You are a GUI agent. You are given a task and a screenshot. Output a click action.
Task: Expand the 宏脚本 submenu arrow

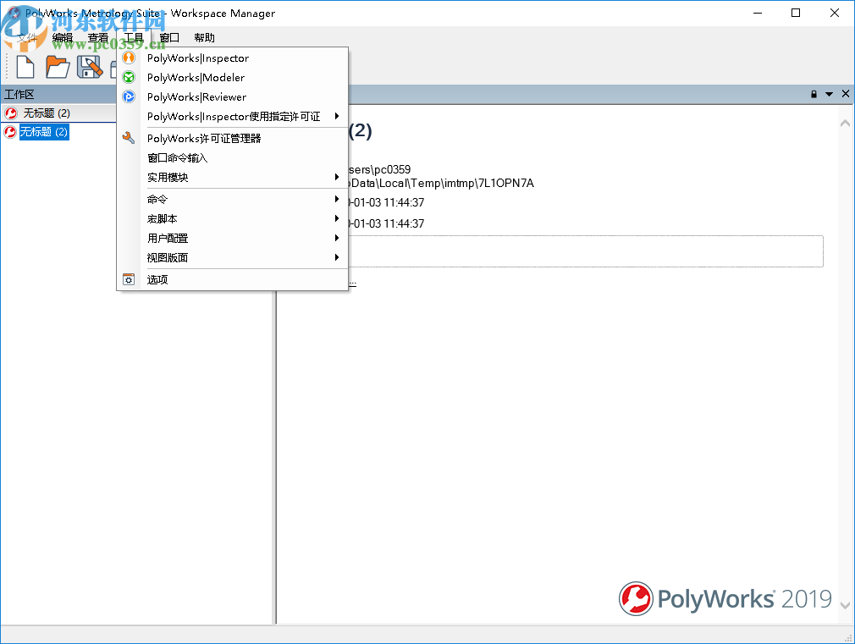point(338,218)
